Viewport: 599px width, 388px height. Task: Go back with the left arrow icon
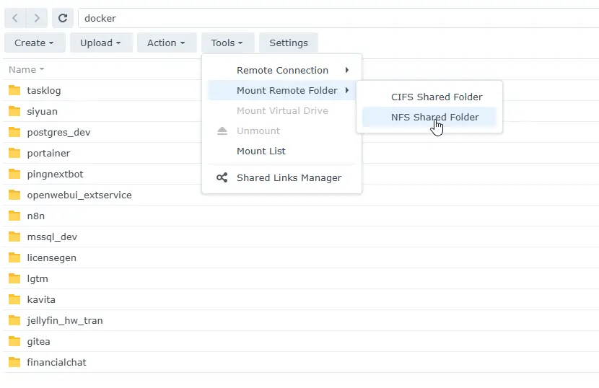click(x=15, y=18)
